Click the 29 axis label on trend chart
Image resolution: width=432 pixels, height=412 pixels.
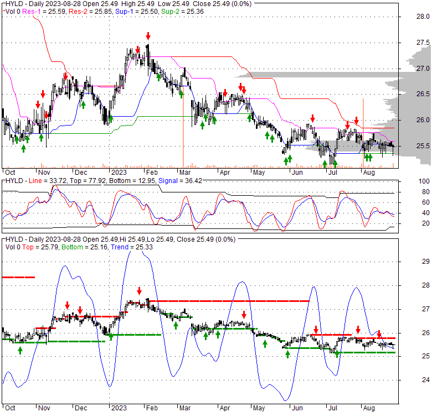[x=426, y=261]
